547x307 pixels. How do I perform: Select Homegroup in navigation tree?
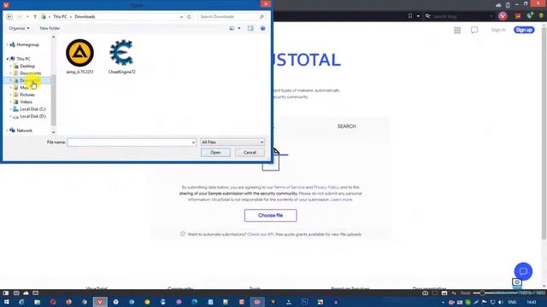tap(27, 44)
